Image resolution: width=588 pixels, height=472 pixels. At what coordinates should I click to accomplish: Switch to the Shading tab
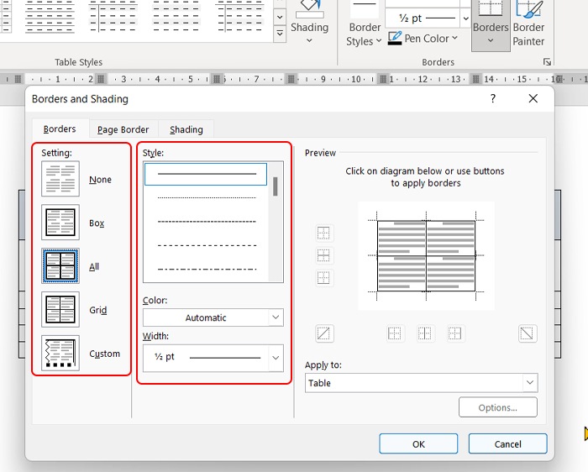[x=186, y=129]
